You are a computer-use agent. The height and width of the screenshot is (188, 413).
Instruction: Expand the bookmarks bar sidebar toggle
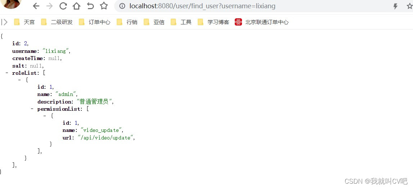pos(4,22)
